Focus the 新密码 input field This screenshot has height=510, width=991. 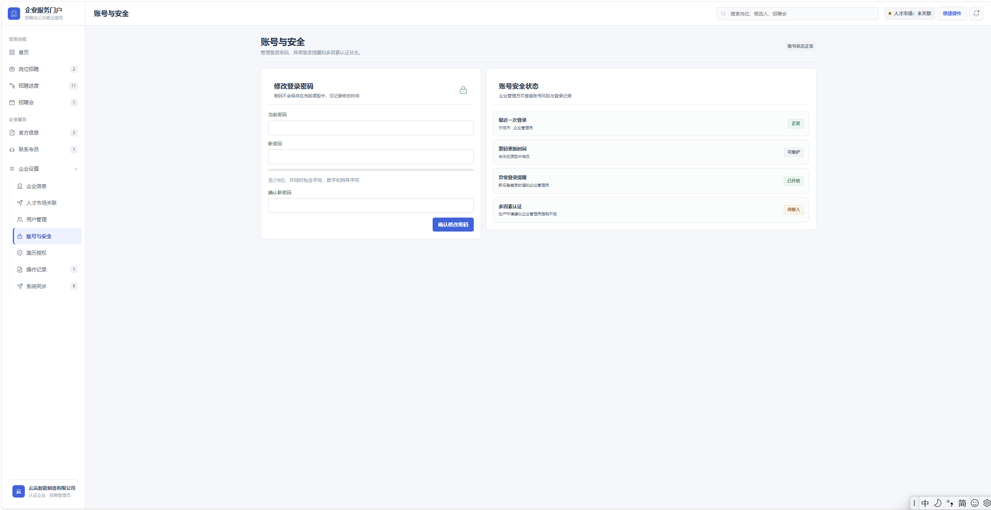tap(371, 157)
